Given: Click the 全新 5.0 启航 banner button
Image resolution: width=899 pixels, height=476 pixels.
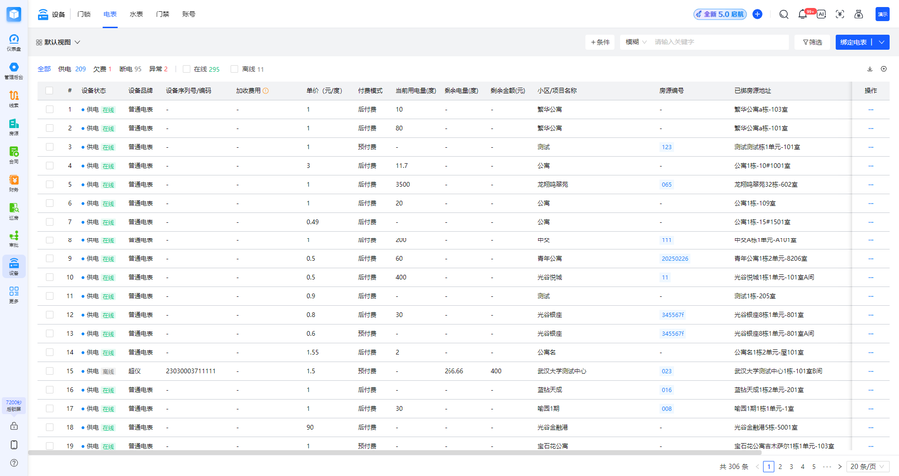Looking at the screenshot, I should (720, 14).
